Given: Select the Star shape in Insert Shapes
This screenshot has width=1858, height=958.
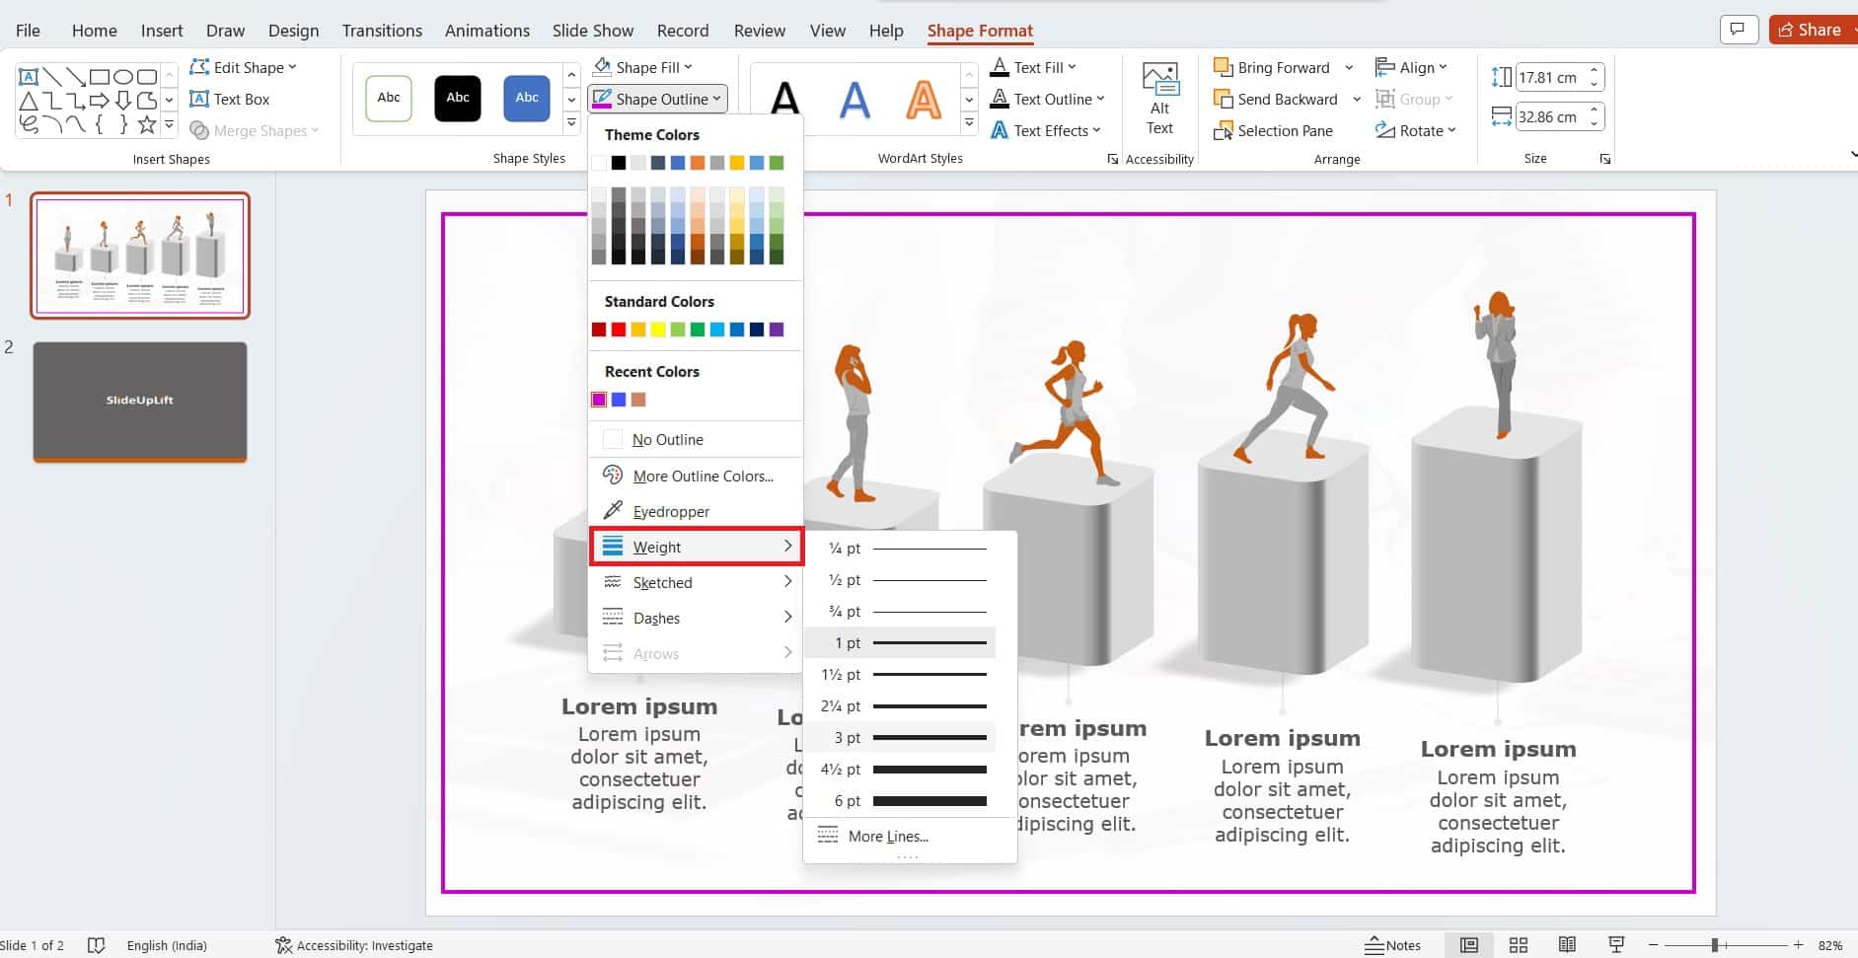Looking at the screenshot, I should tap(148, 124).
